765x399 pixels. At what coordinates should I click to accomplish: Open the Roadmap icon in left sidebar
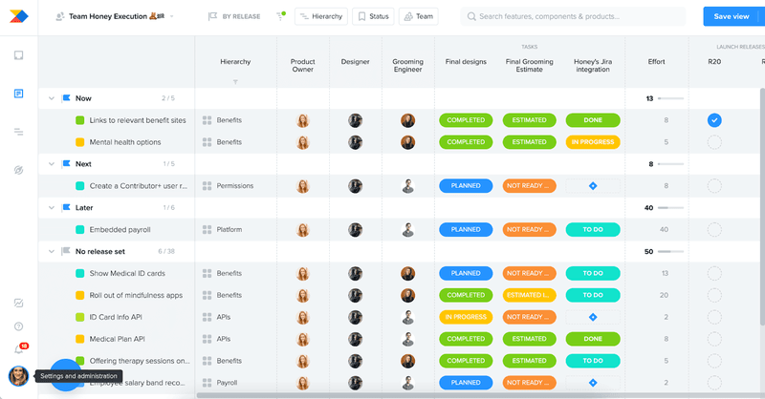[x=18, y=132]
